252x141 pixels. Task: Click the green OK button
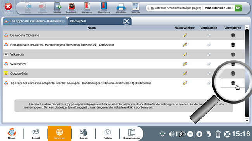click(238, 8)
